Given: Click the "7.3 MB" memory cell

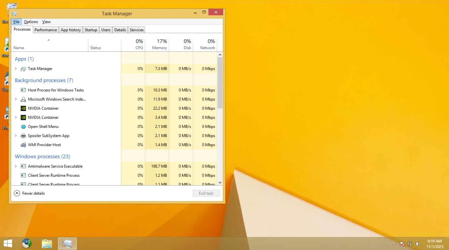Looking at the screenshot, I should pyautogui.click(x=157, y=69).
